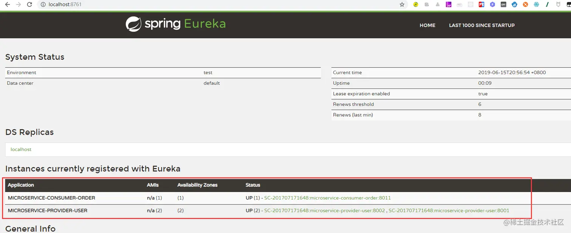The width and height of the screenshot is (571, 233).
Task: Click the Data center label
Action: (x=20, y=83)
